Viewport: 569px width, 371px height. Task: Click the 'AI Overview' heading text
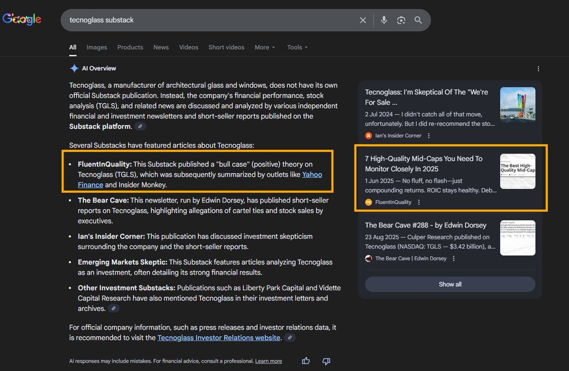coord(99,69)
